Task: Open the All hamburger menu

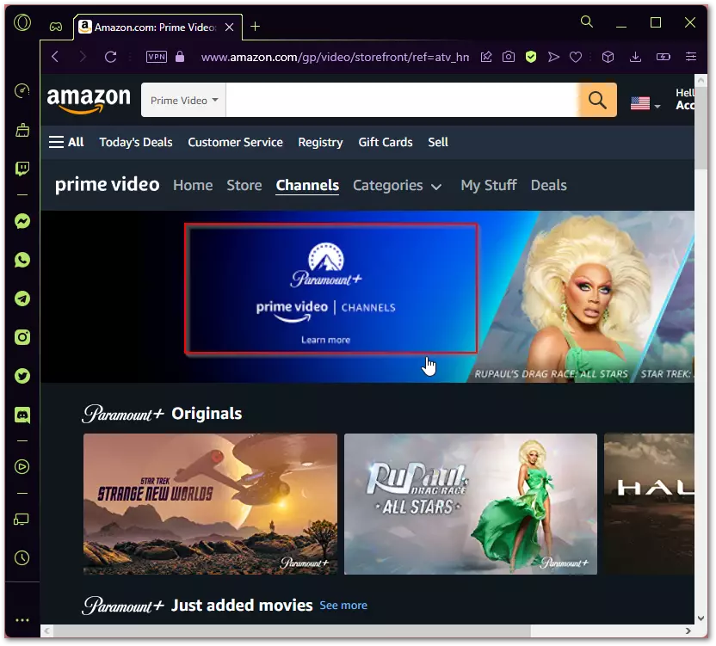Action: pyautogui.click(x=66, y=142)
